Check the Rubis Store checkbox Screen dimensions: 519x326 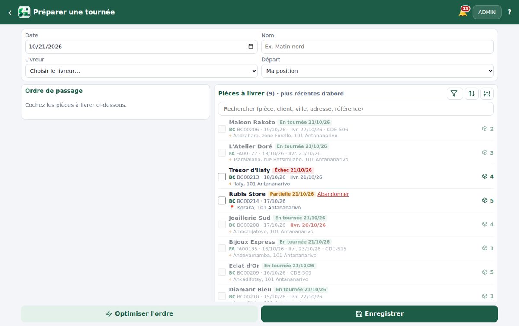pos(222,201)
